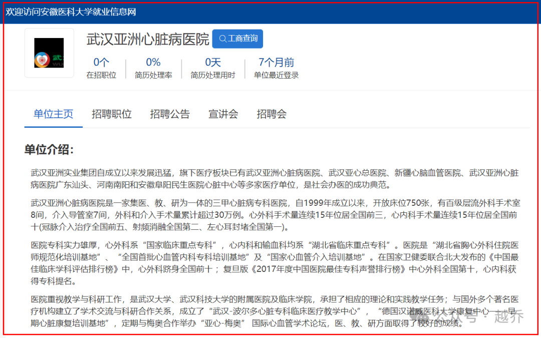Click paragraph starting 武汉亚洲实业集团自成立以来

click(275, 179)
